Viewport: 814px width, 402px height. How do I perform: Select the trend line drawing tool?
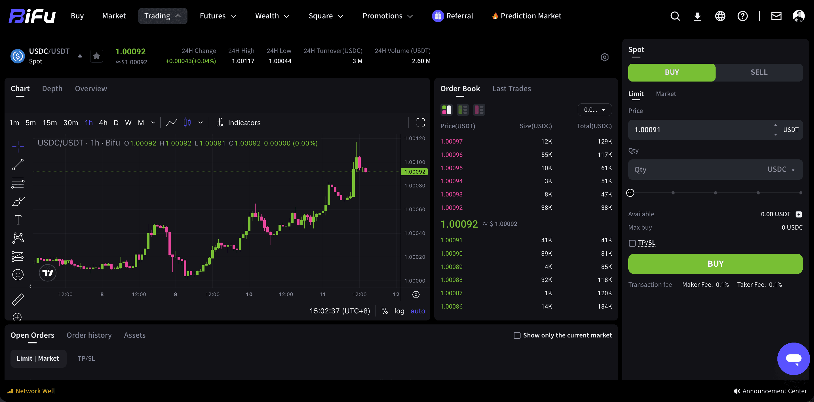[x=18, y=164]
